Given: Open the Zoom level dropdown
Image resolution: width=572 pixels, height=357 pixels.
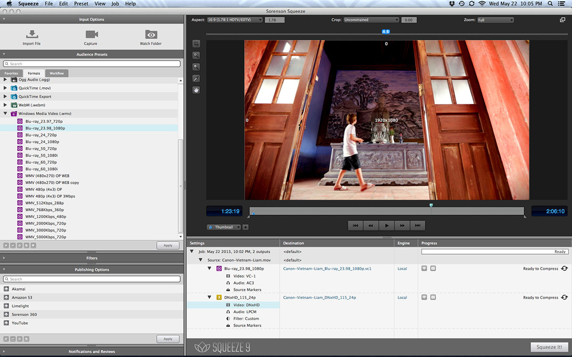Looking at the screenshot, I should tap(495, 20).
